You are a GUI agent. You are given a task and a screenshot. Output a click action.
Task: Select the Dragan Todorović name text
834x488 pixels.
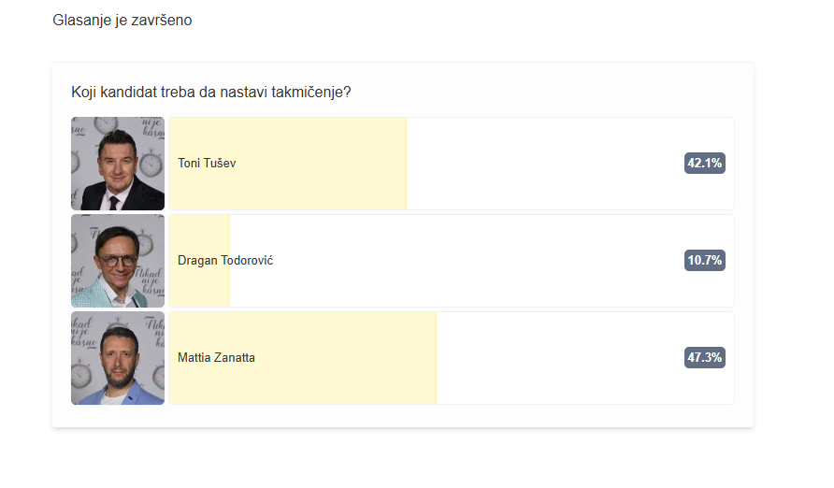225,261
